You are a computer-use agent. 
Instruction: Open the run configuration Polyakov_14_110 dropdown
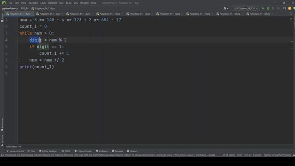[246, 8]
